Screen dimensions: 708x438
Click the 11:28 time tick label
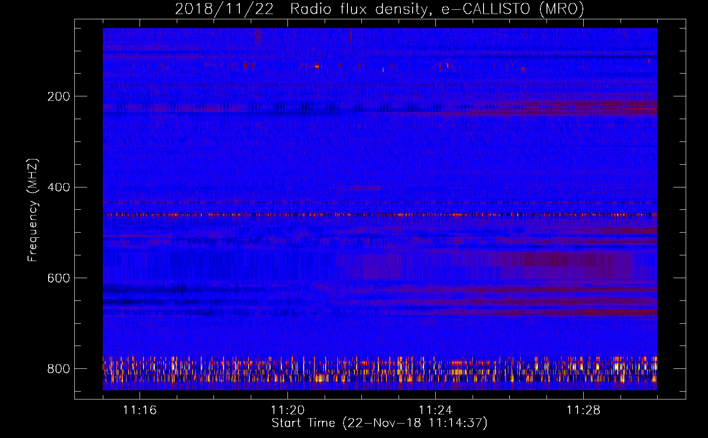(583, 410)
